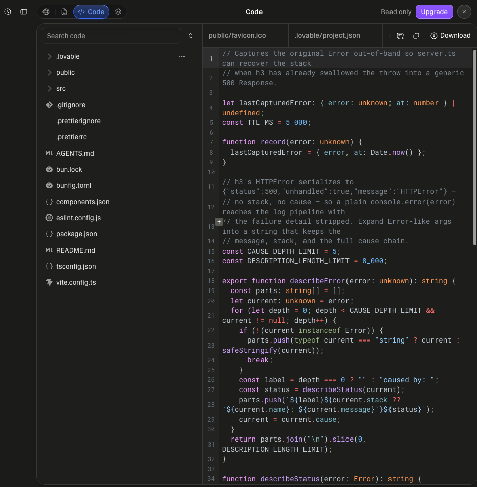477x487 pixels.
Task: Expand the .lovable folder
Action: pos(49,56)
